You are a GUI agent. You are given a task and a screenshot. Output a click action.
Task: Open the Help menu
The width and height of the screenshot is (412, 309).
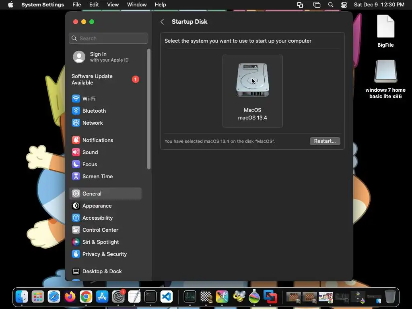tap(160, 5)
